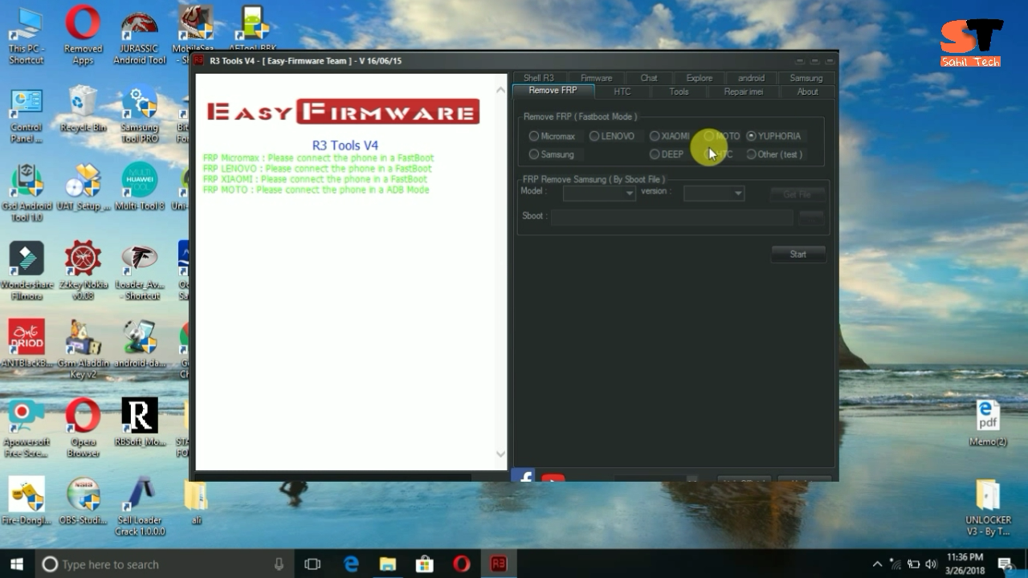Open the Facebook icon in R3 Tools

[x=523, y=475]
